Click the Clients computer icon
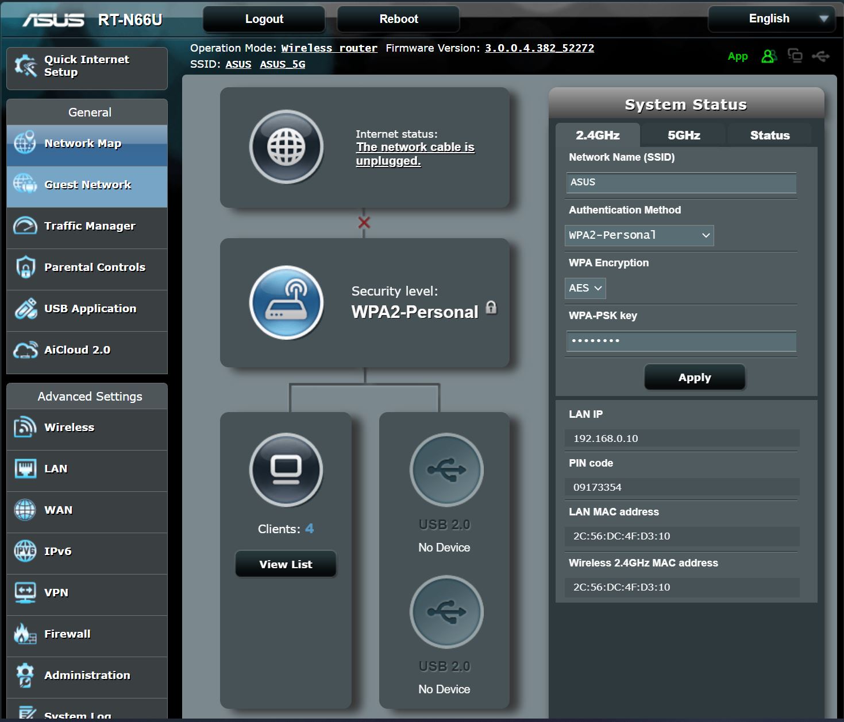The height and width of the screenshot is (722, 844). [286, 470]
